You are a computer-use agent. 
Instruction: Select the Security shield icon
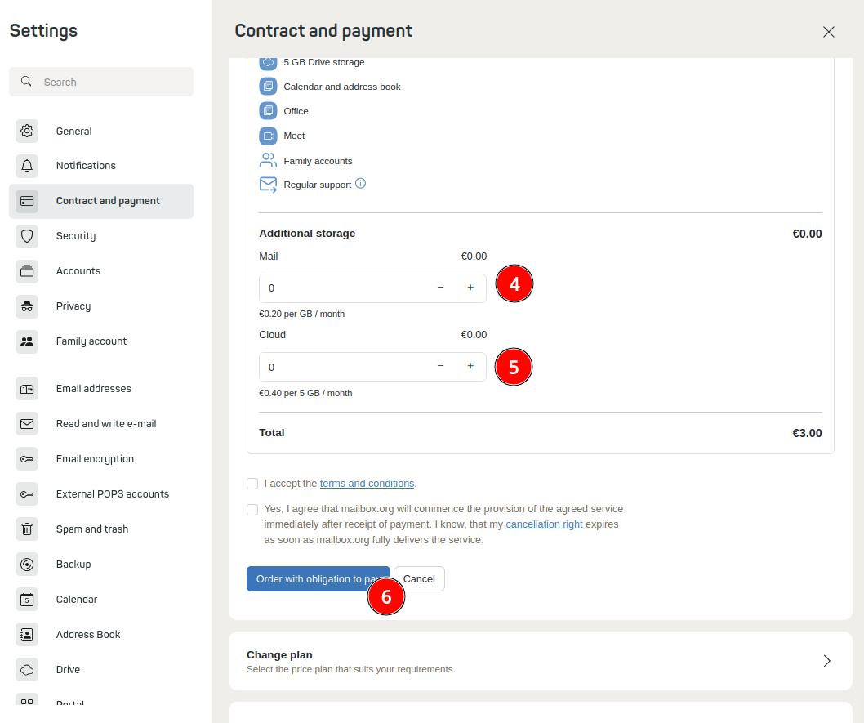(27, 235)
